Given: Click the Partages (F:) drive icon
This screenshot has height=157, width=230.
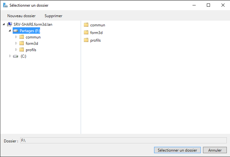Looking at the screenshot, I should point(16,31).
